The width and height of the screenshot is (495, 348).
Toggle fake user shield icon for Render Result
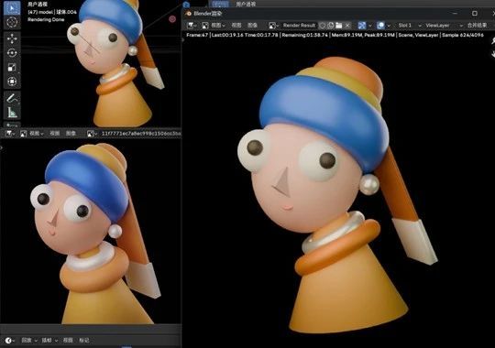(323, 26)
